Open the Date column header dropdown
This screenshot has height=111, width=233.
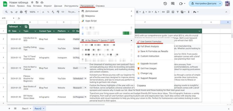pyautogui.click(x=20, y=31)
